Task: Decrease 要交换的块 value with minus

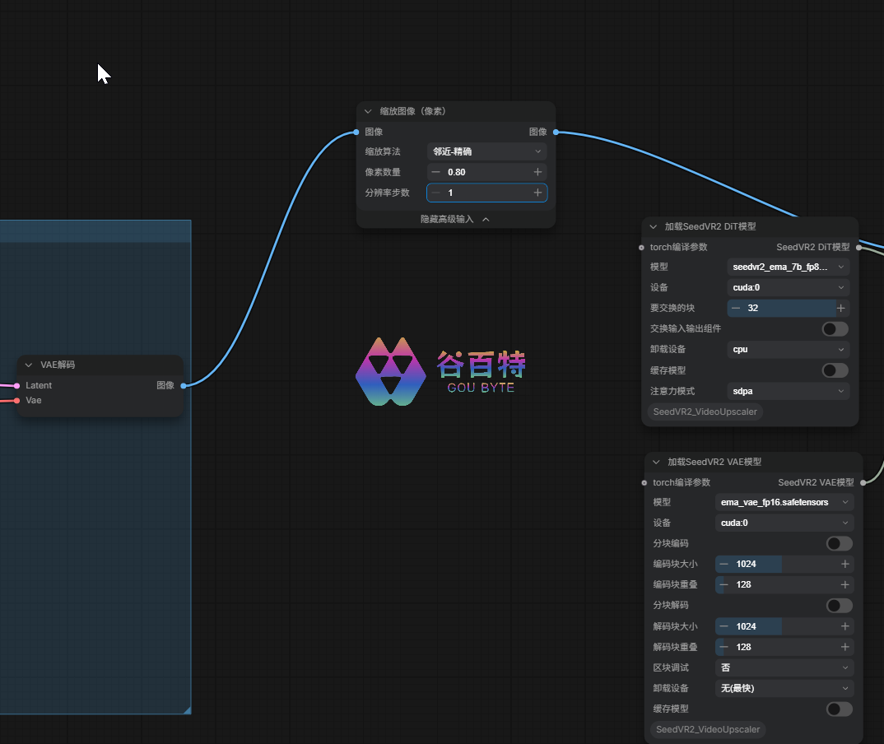Action: click(736, 309)
